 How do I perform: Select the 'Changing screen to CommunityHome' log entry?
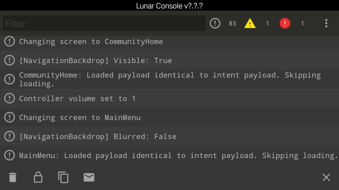(169, 42)
